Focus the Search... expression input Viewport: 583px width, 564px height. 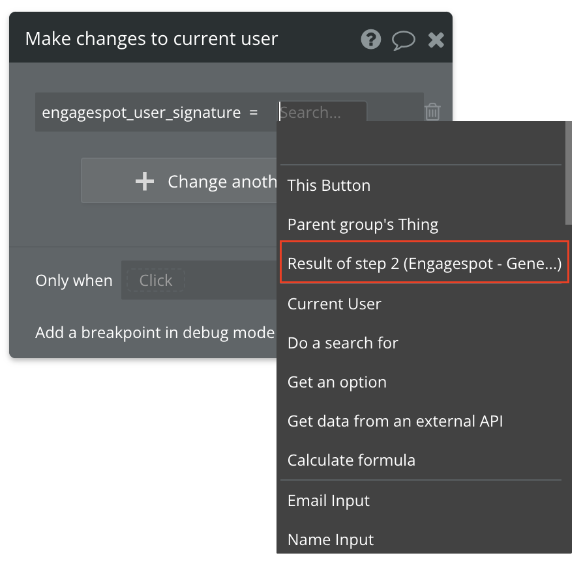point(322,112)
